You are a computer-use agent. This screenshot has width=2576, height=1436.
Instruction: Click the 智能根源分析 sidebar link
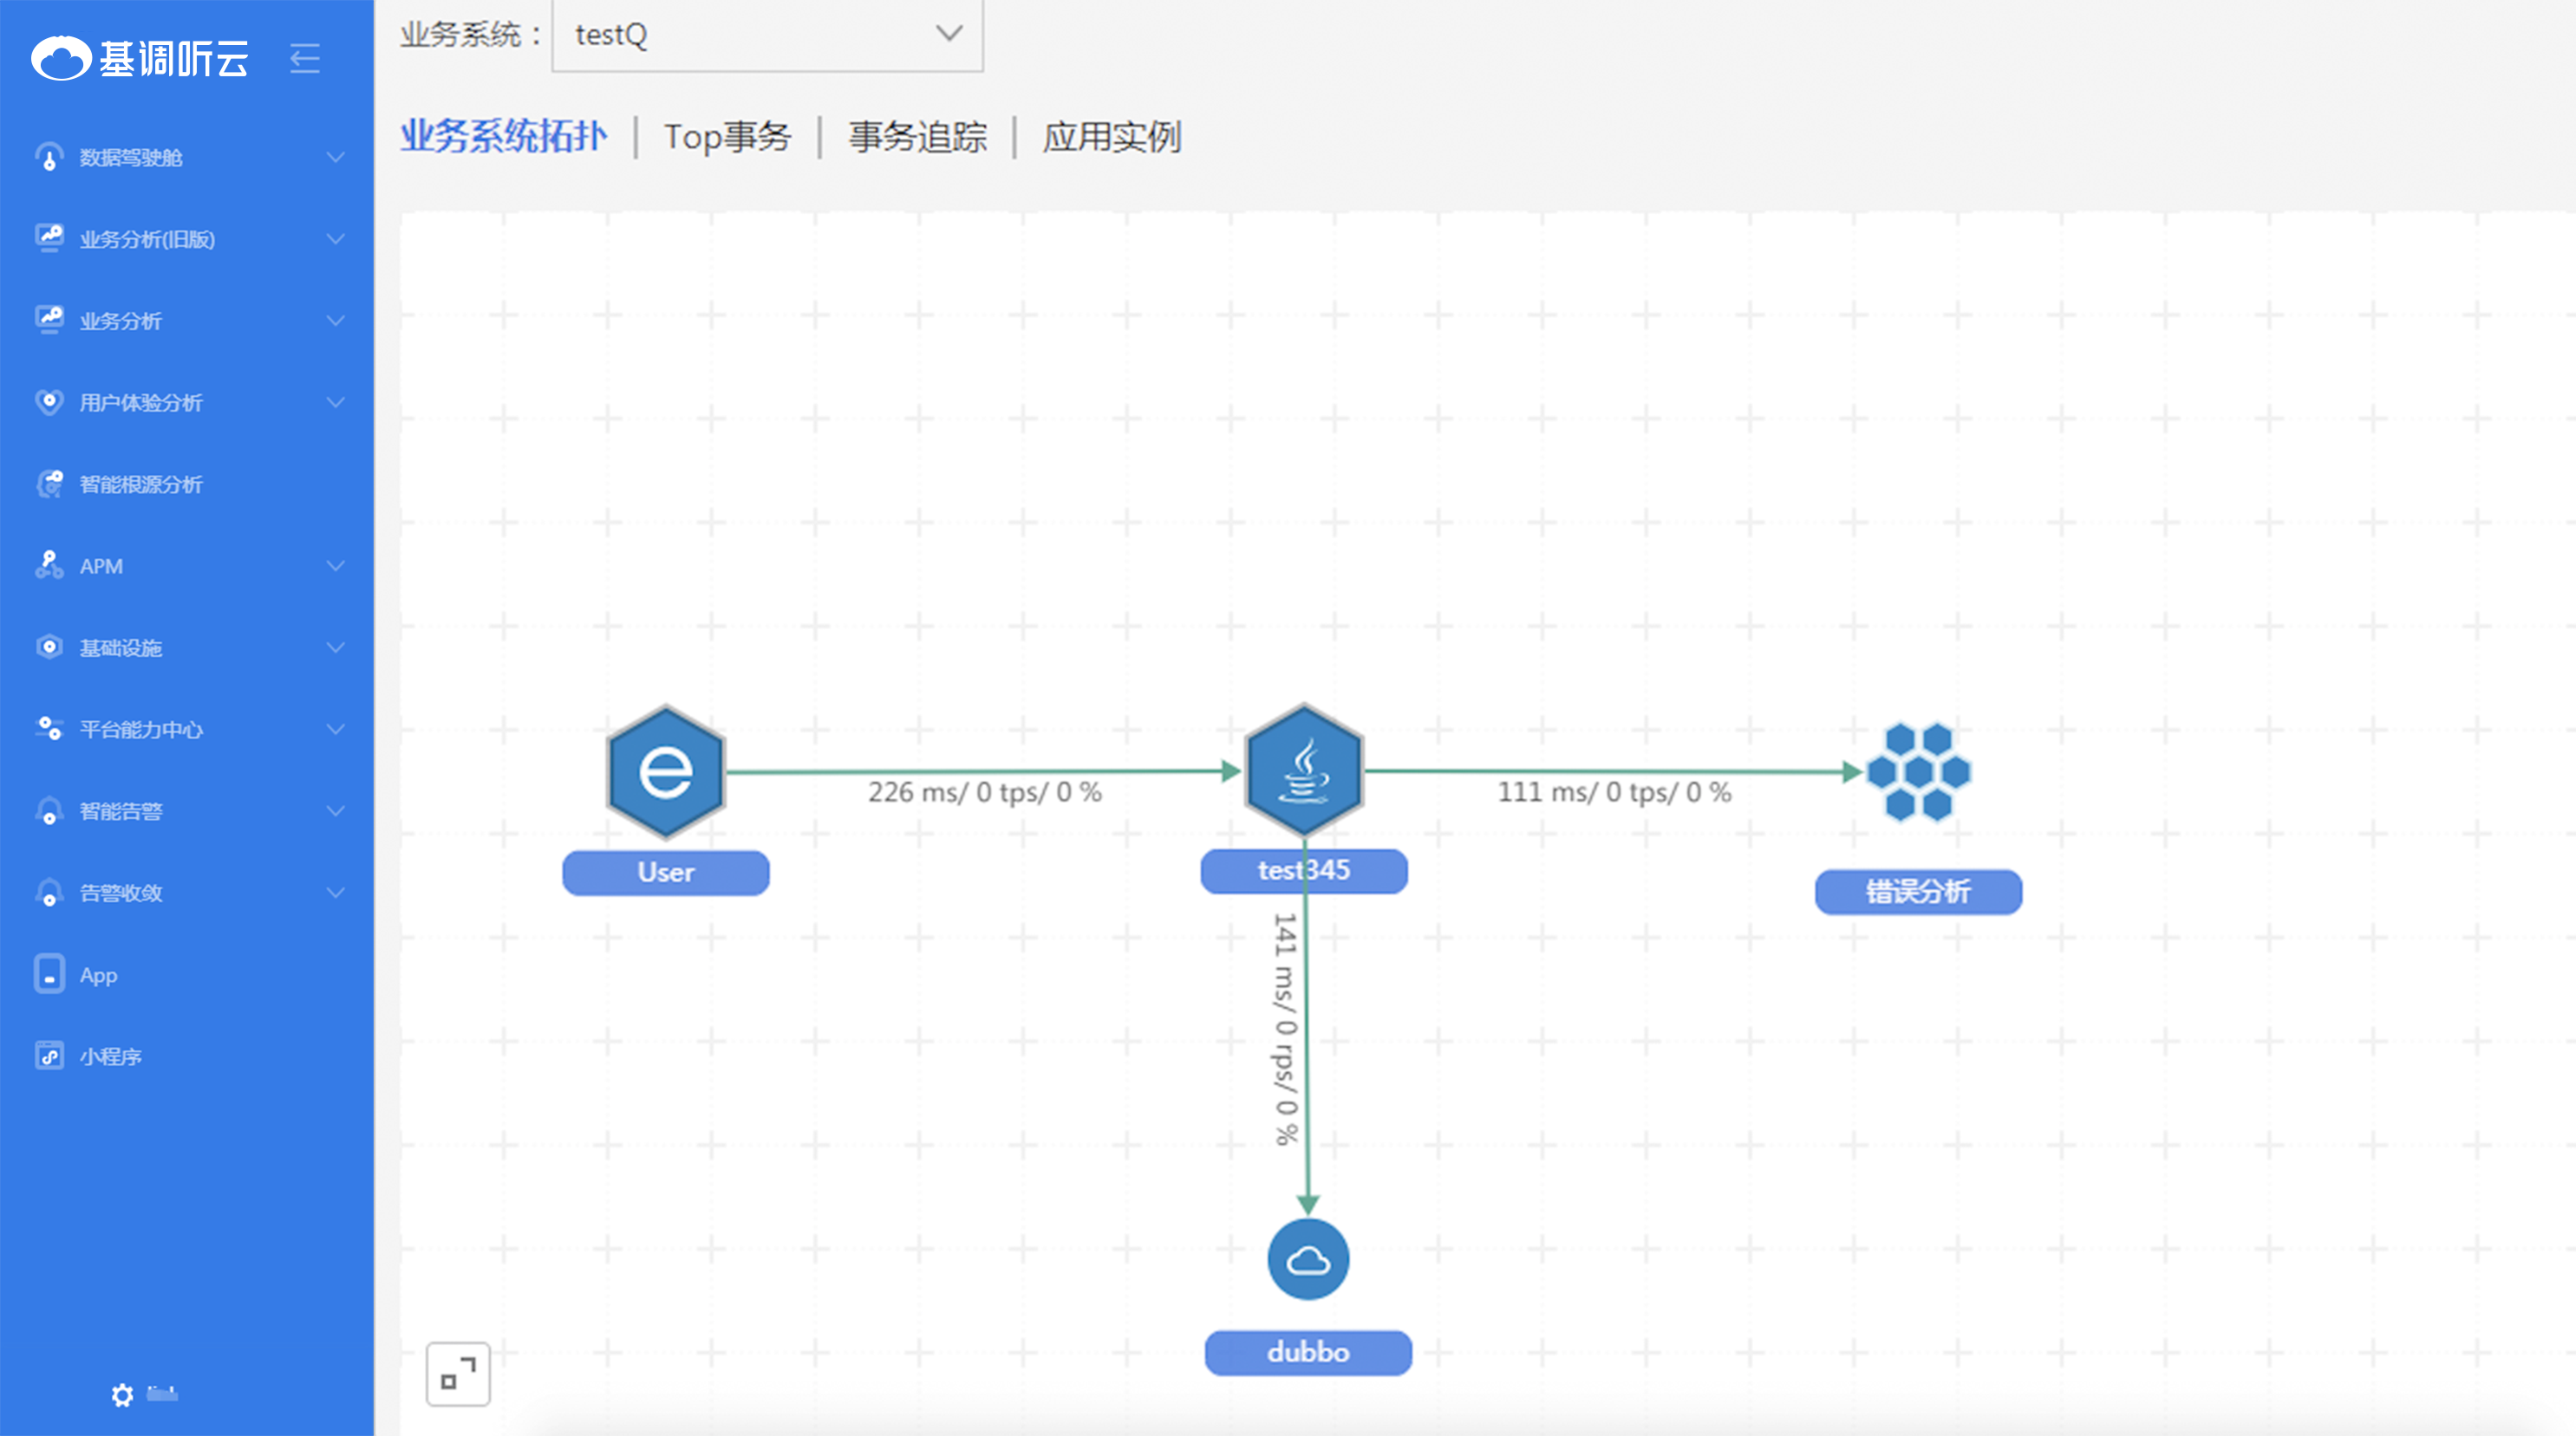click(140, 484)
